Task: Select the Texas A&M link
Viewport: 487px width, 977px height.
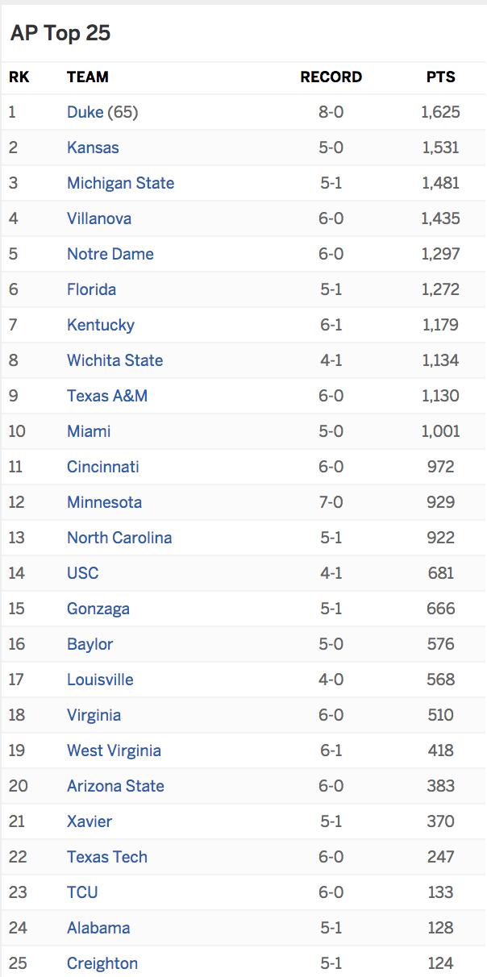Action: (x=107, y=396)
